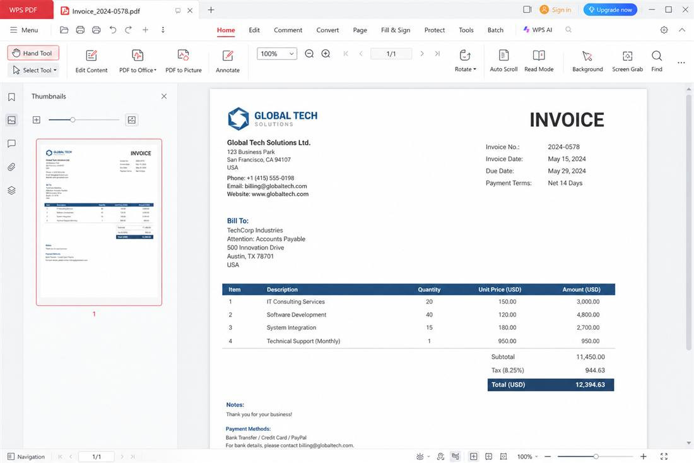Open the layers panel in sidebar
This screenshot has width=694, height=463.
pyautogui.click(x=11, y=191)
